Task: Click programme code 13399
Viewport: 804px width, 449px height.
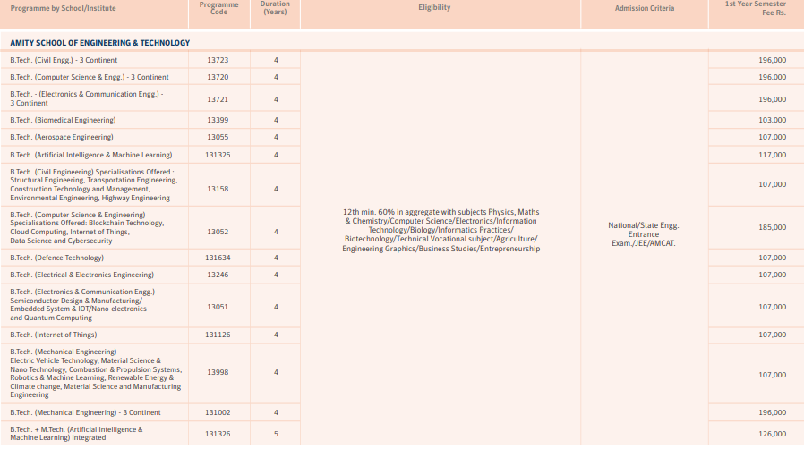Action: [218, 120]
